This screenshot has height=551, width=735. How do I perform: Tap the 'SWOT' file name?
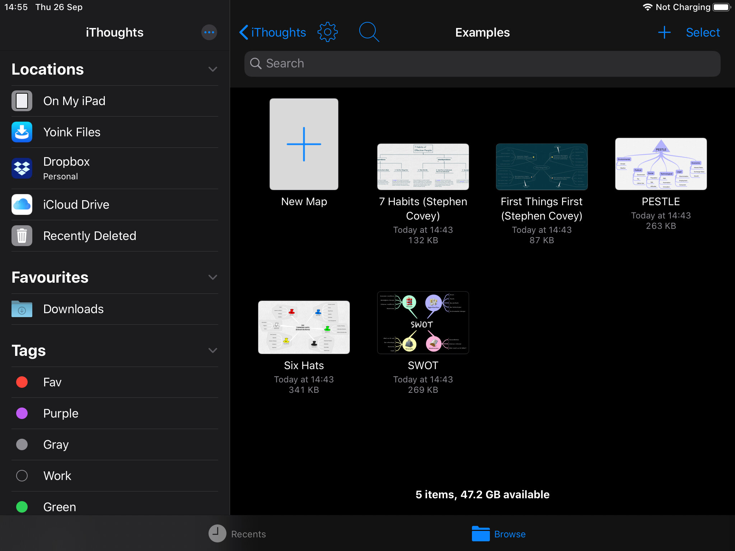(423, 366)
